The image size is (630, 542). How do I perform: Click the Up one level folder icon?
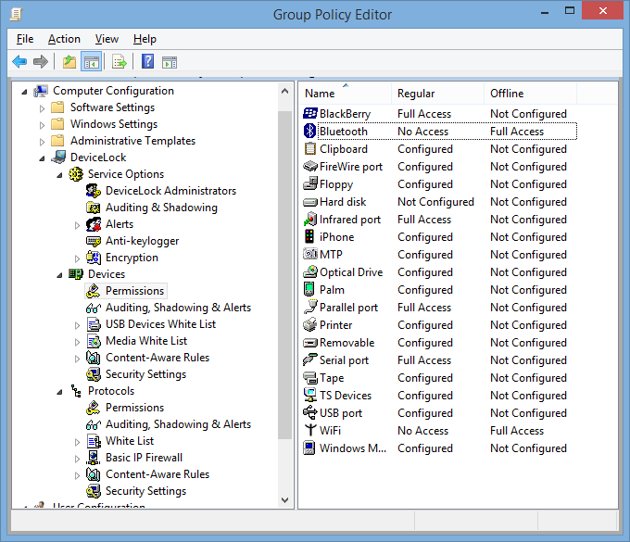pyautogui.click(x=69, y=62)
